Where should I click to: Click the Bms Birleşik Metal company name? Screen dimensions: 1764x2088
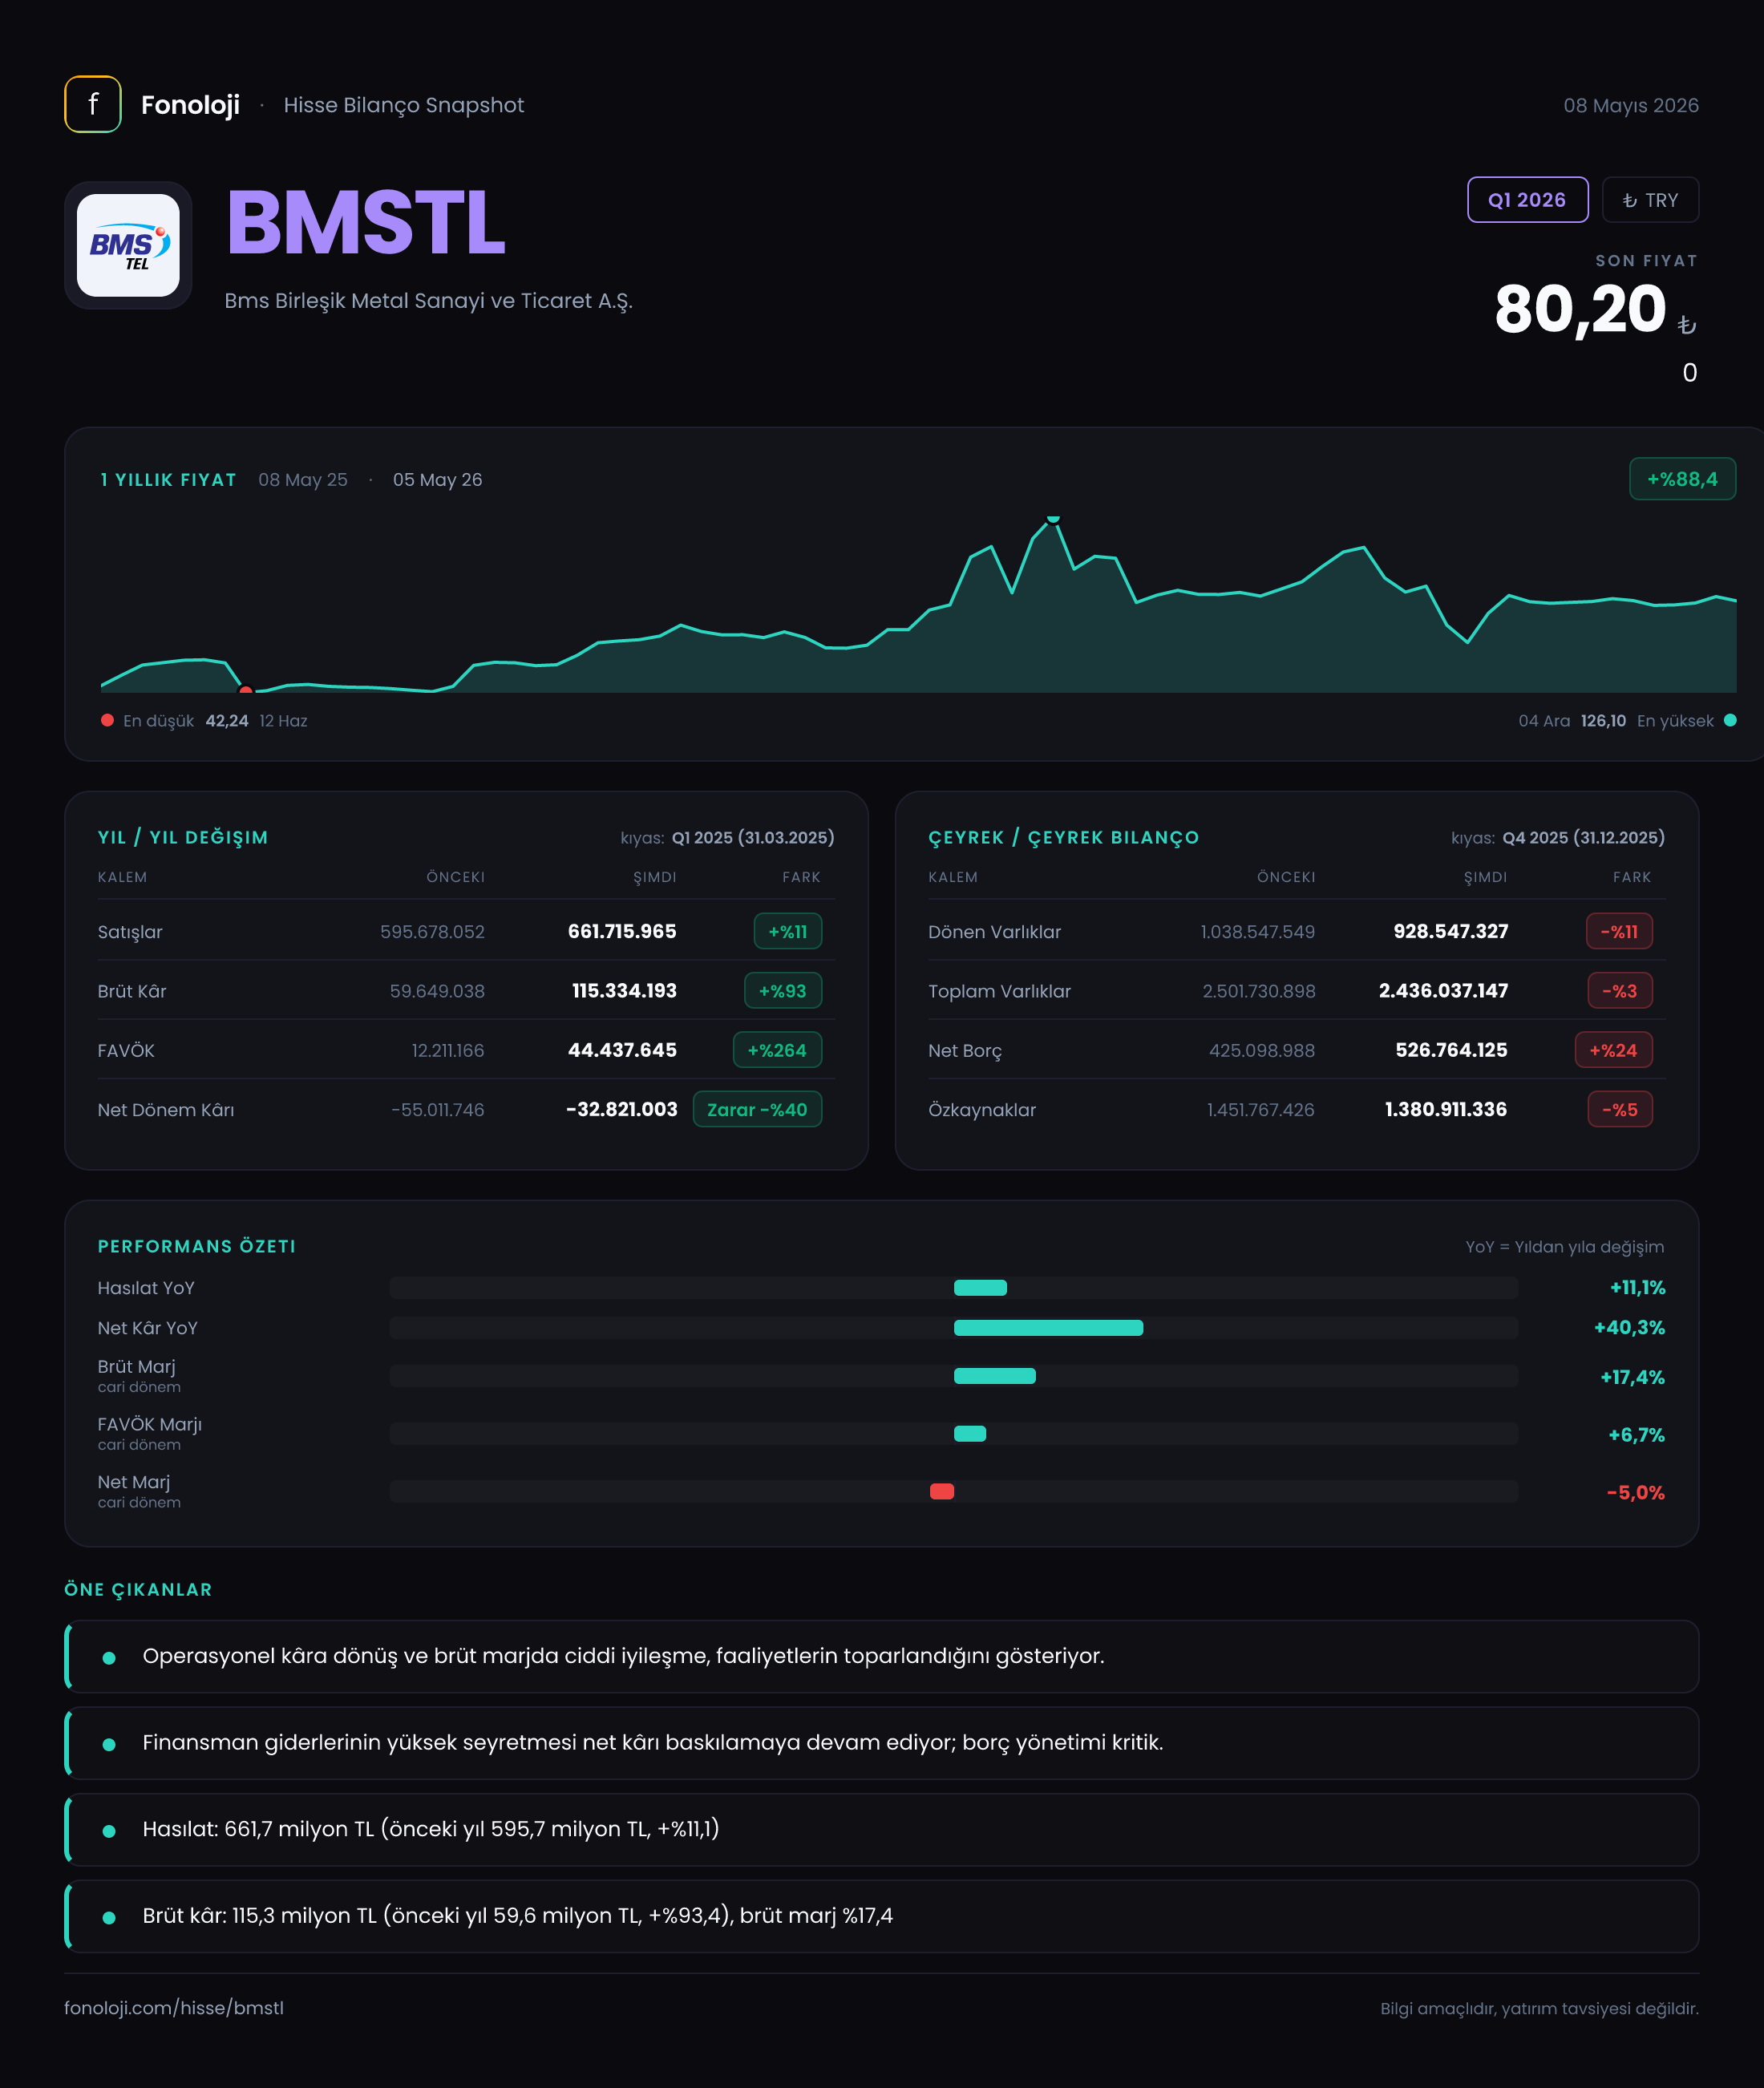click(428, 301)
